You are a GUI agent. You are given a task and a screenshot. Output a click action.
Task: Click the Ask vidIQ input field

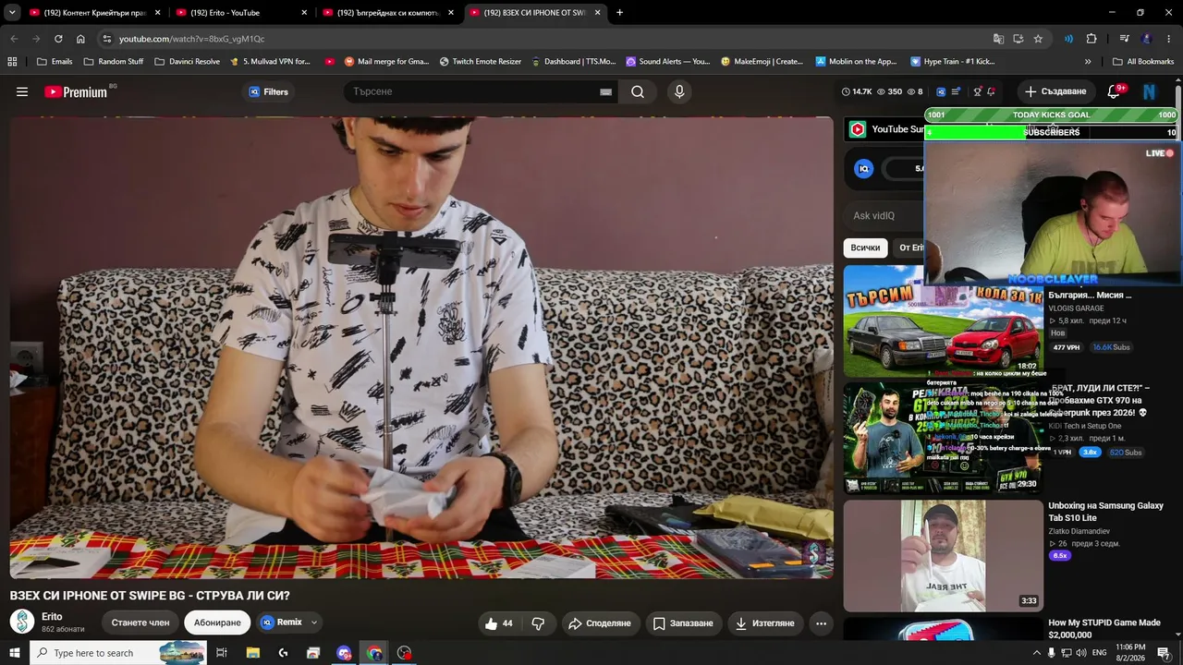click(x=884, y=216)
